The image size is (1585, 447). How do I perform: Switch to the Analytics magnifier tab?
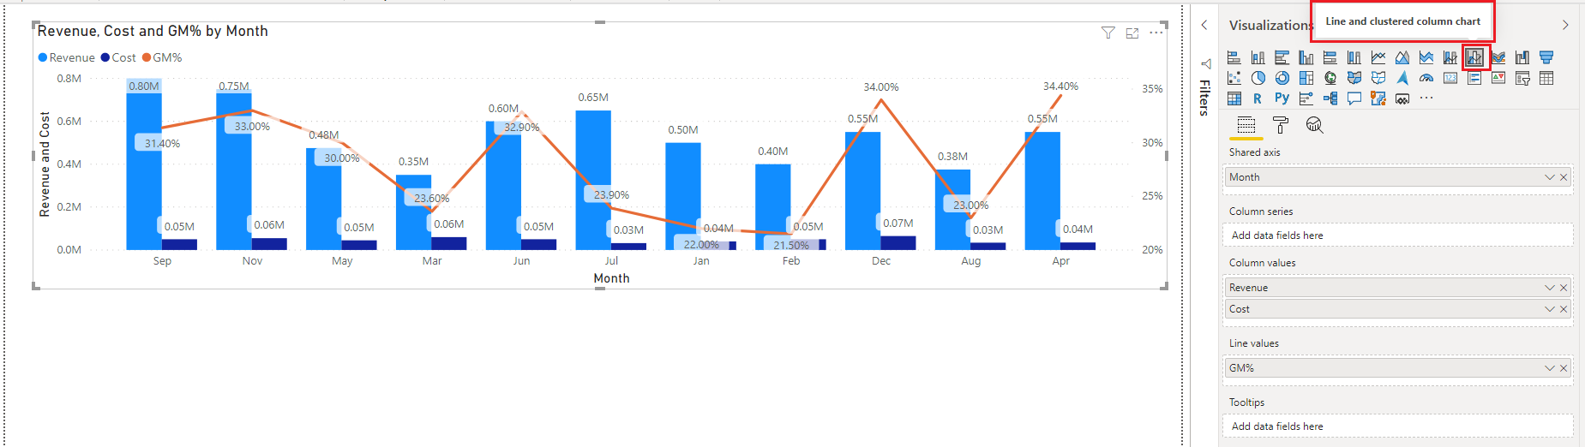pyautogui.click(x=1314, y=125)
